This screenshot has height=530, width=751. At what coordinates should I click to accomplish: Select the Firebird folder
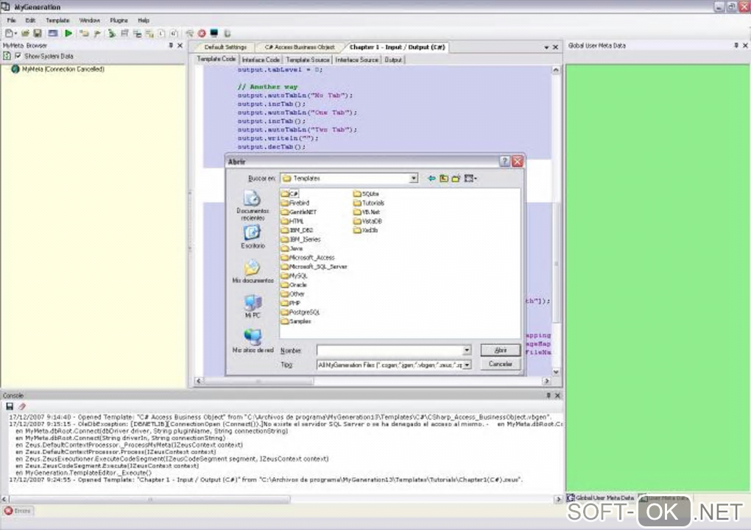(x=295, y=203)
